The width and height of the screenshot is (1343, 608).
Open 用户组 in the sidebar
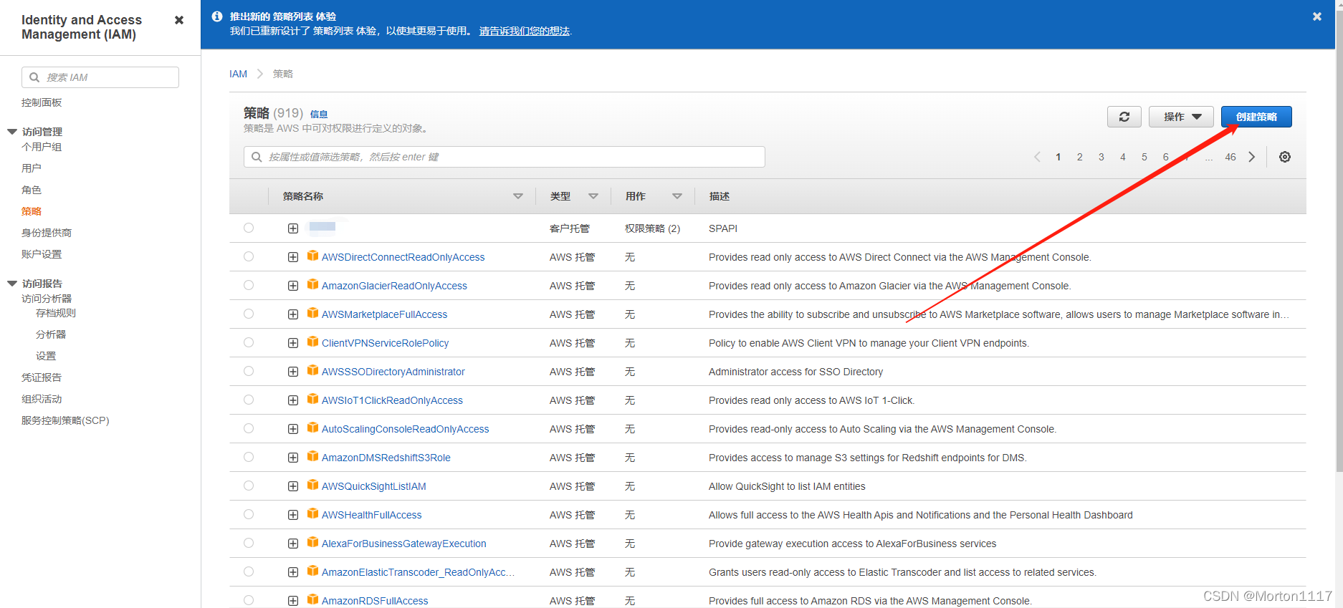pyautogui.click(x=42, y=147)
